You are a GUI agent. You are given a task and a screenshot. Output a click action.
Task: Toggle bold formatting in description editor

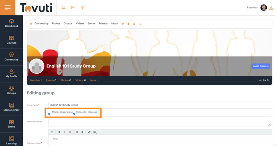(x=59, y=132)
